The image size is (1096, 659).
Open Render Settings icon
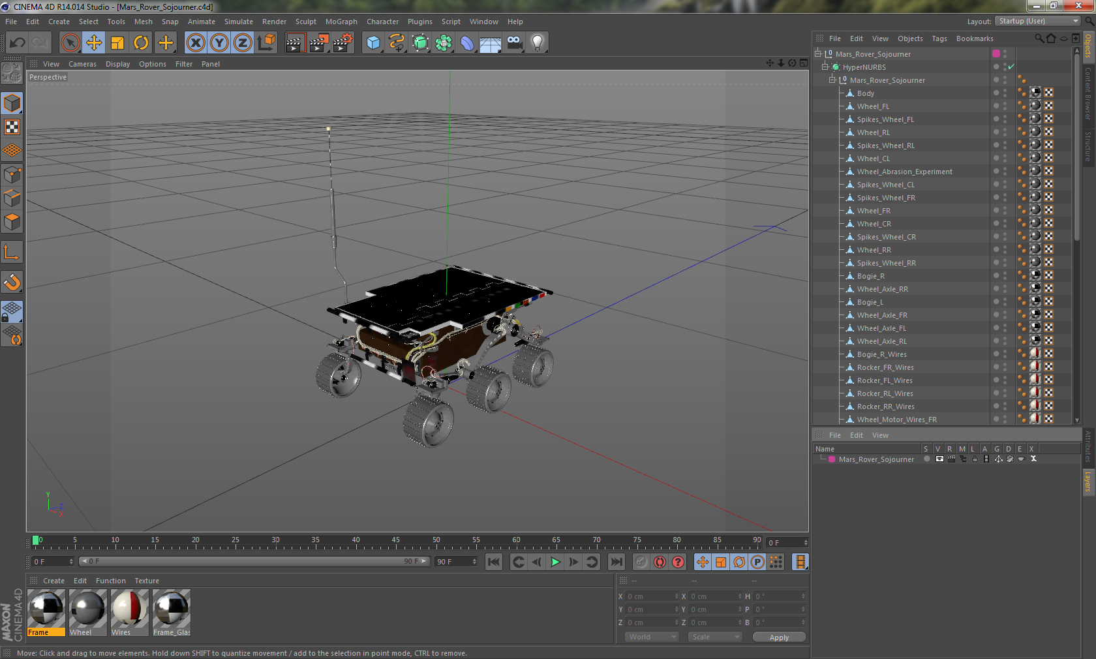point(342,43)
